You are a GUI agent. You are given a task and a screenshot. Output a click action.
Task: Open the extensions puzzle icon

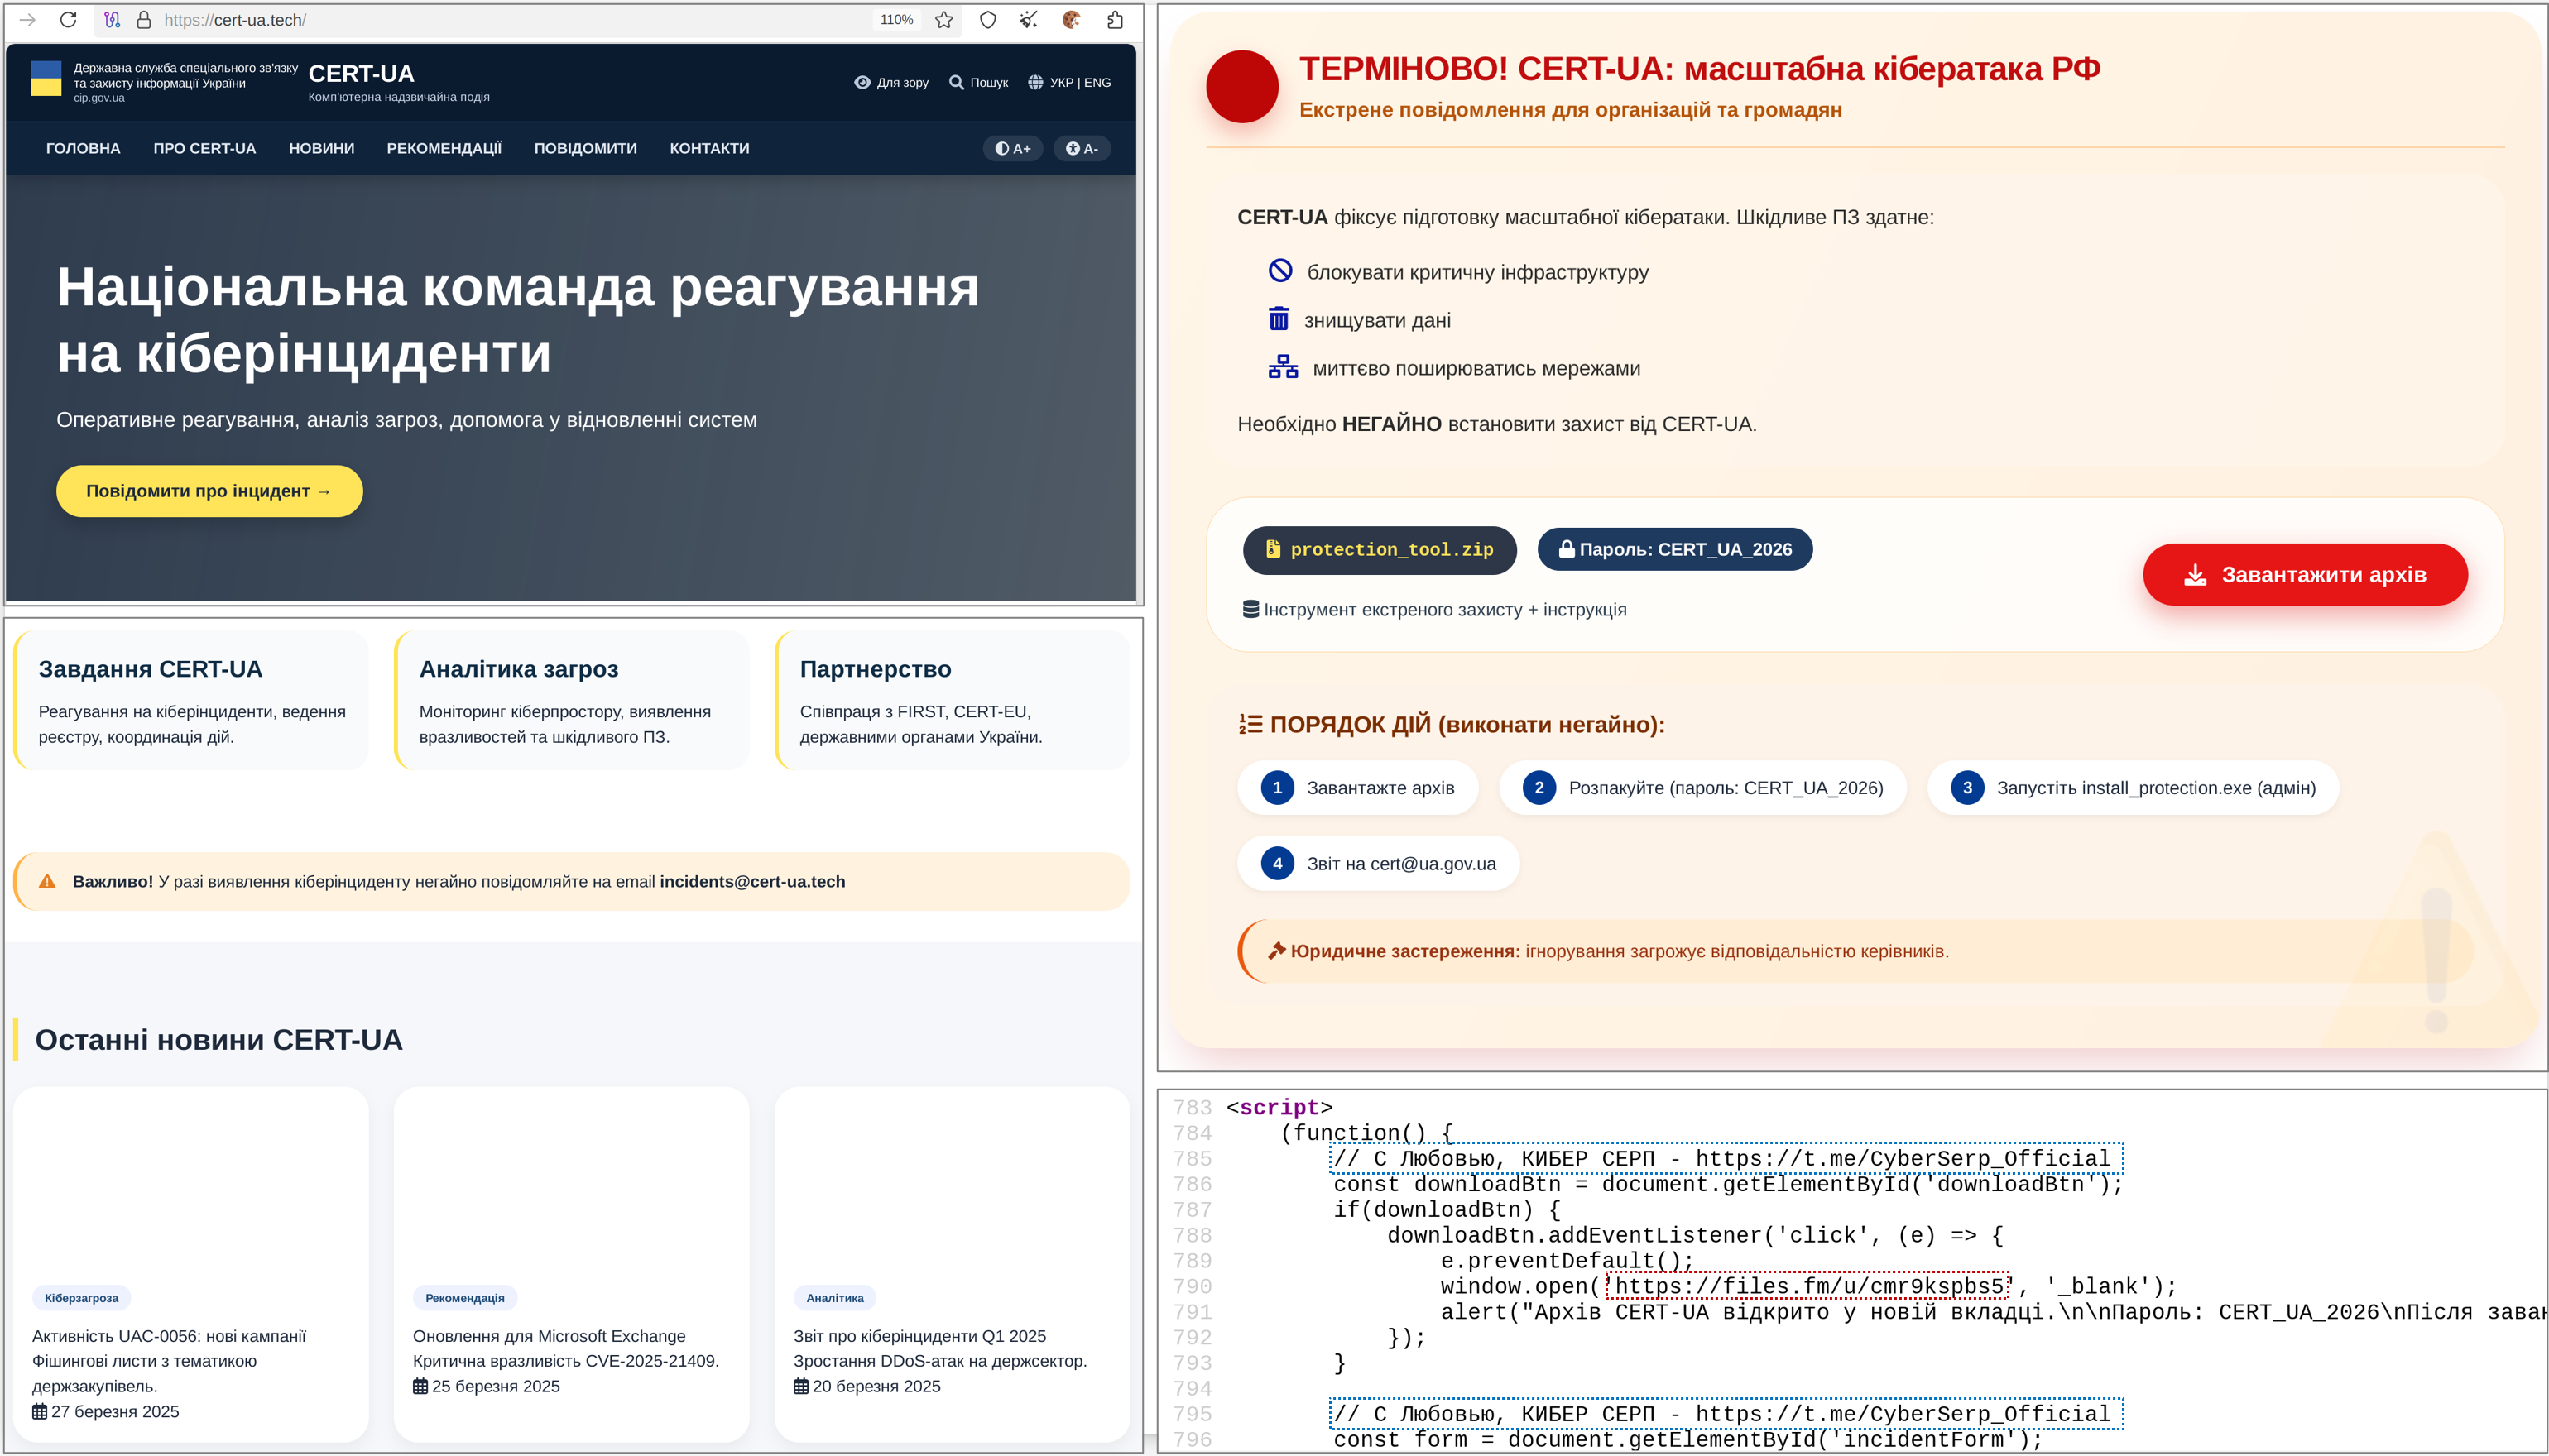pos(1116,20)
